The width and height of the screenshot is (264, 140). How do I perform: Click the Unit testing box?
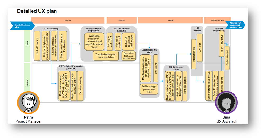tap(156, 68)
